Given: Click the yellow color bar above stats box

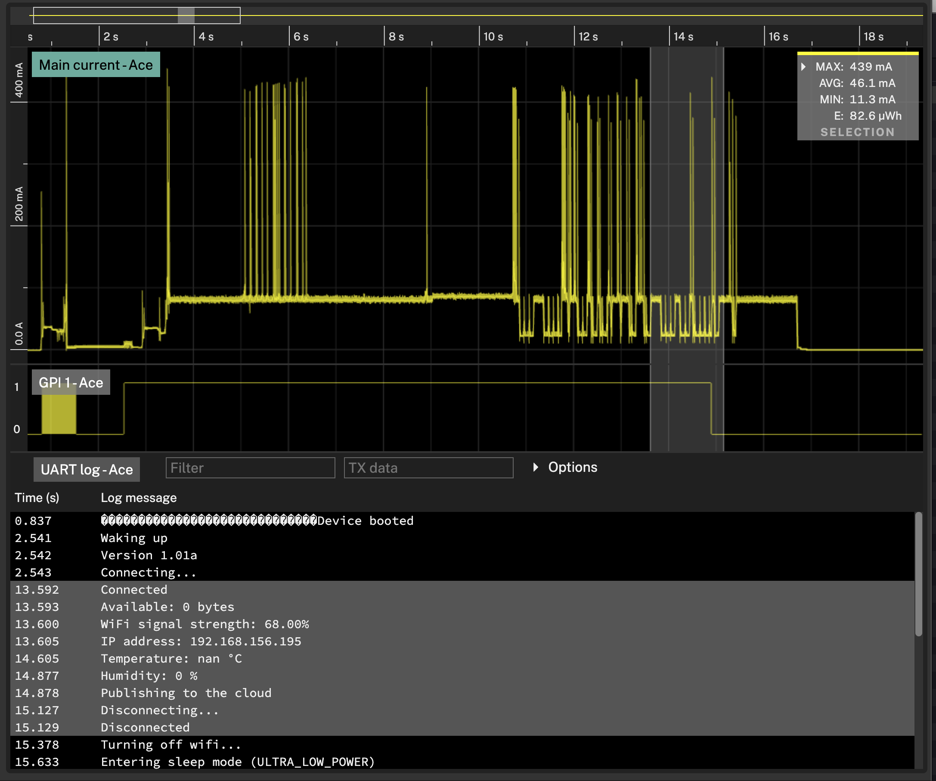Looking at the screenshot, I should 857,53.
